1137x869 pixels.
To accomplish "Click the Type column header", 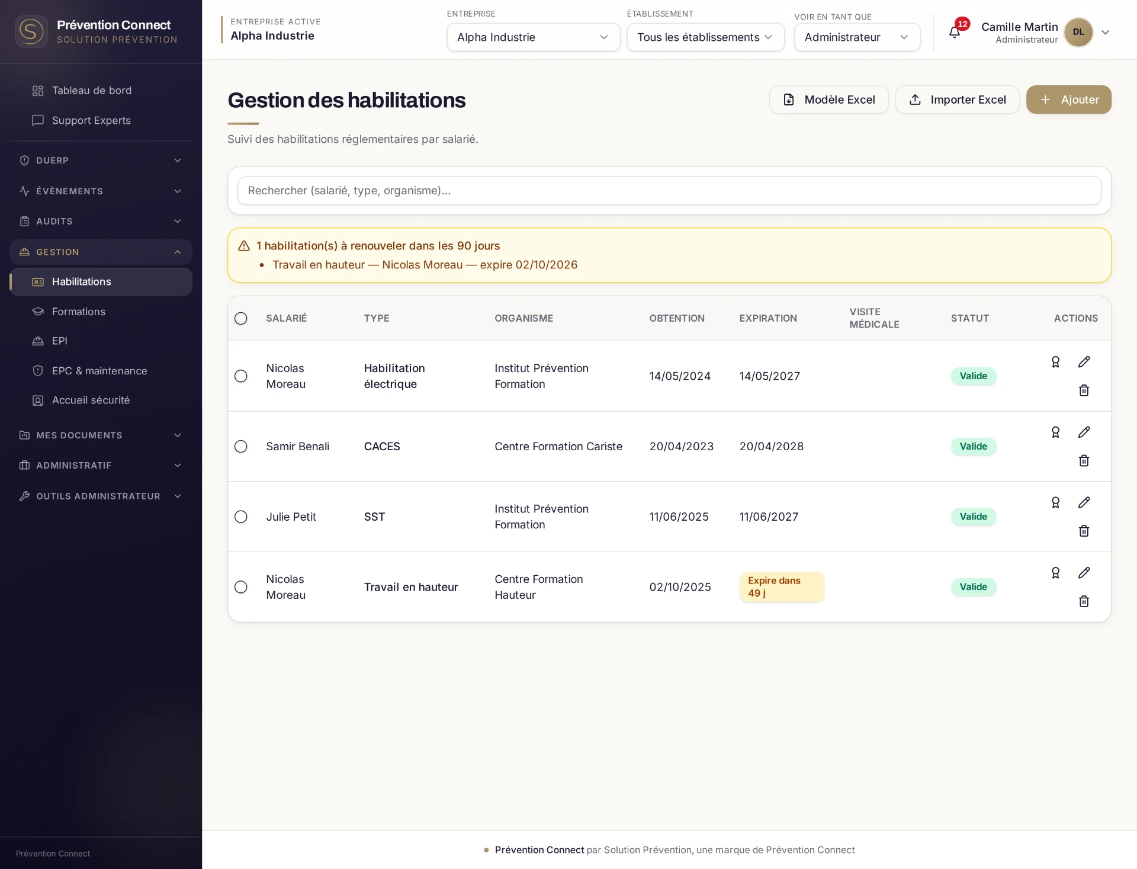I will pos(377,319).
